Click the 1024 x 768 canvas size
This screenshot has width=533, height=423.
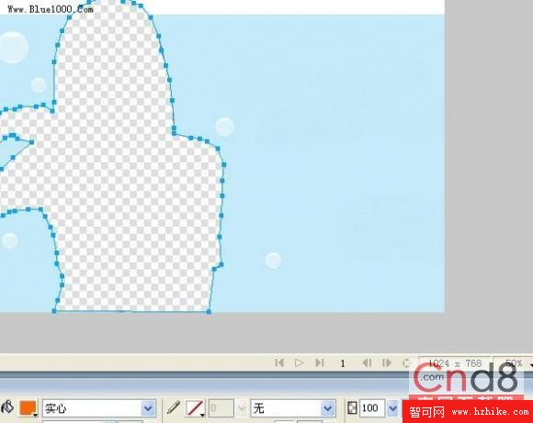coord(455,363)
